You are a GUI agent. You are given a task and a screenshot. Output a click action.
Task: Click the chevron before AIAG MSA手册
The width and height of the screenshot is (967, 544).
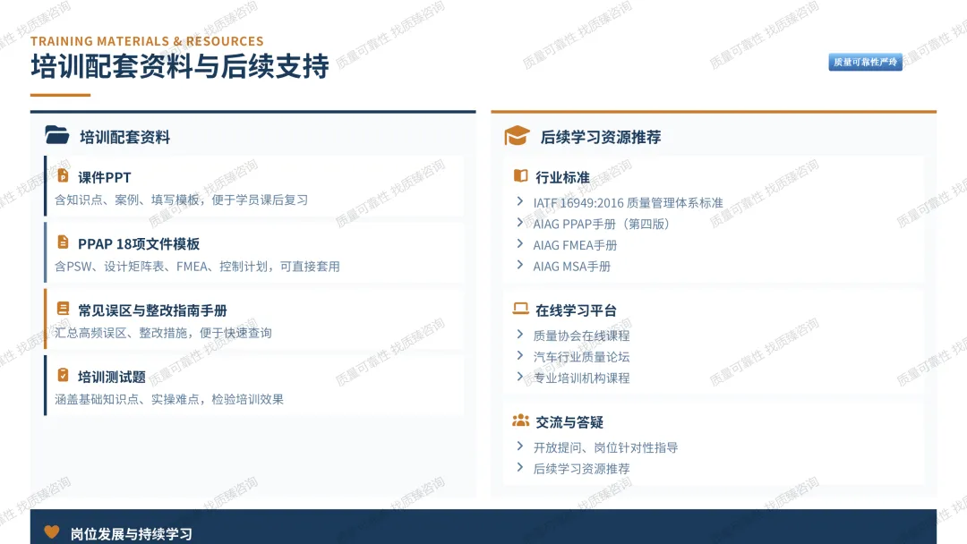click(x=520, y=265)
